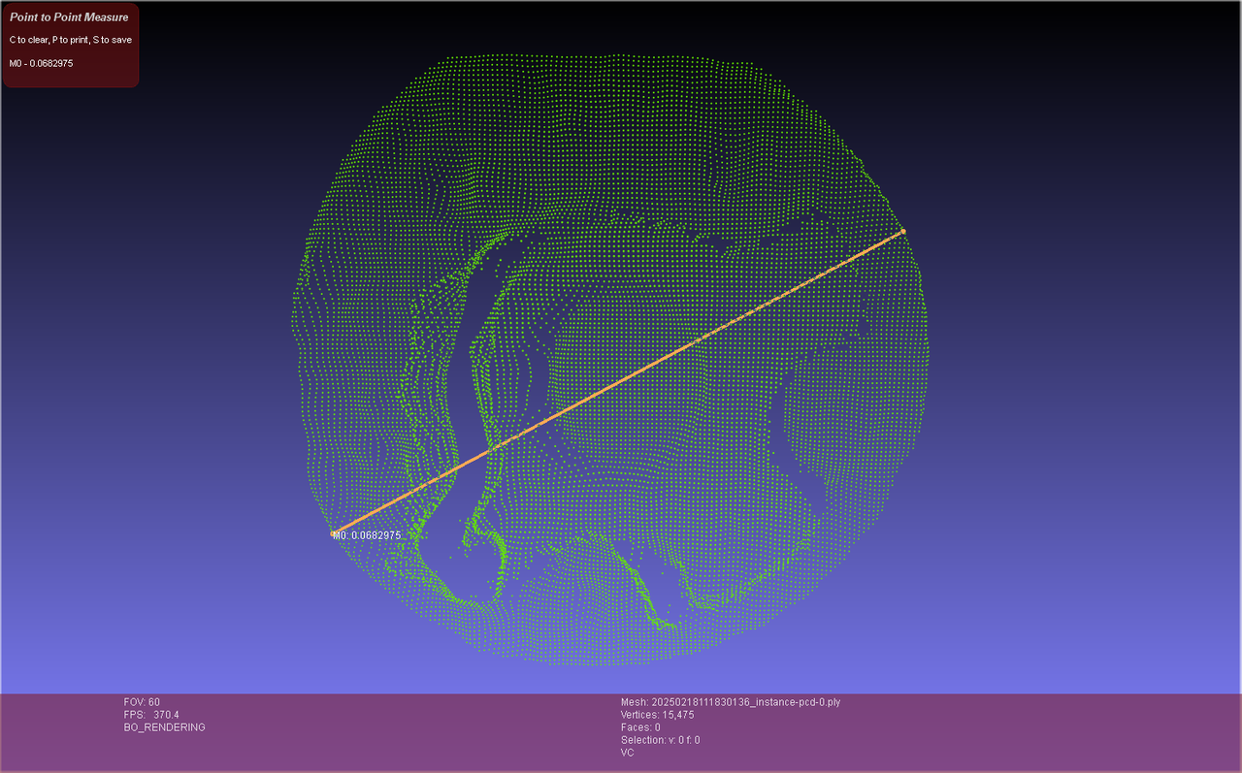Click the mesh filename ending in instance-pcd-0.ply
The width and height of the screenshot is (1242, 773).
(730, 702)
